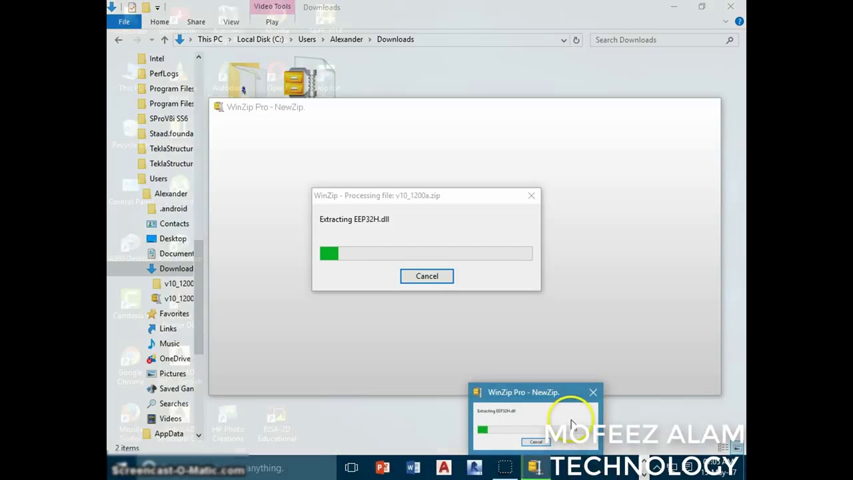Refresh the Downloads folder view
The height and width of the screenshot is (480, 853).
576,40
